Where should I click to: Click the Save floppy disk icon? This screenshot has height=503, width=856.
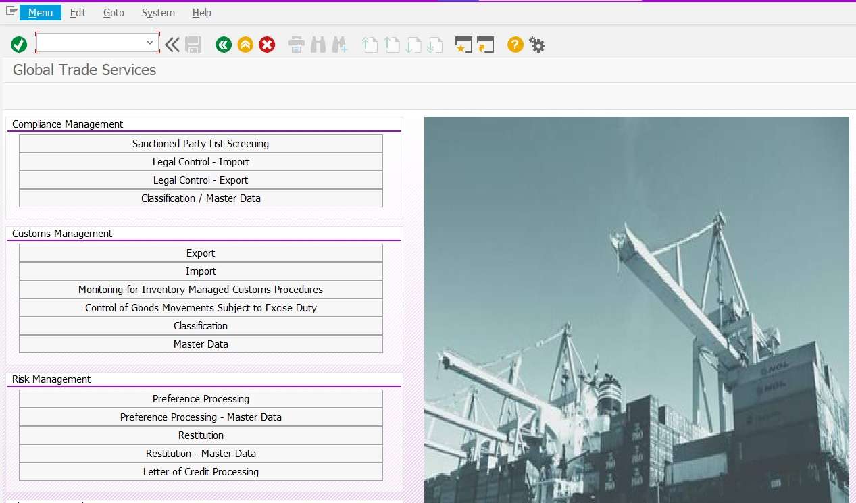click(194, 45)
